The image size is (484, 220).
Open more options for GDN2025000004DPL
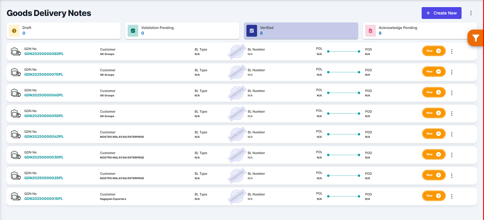pos(452,134)
